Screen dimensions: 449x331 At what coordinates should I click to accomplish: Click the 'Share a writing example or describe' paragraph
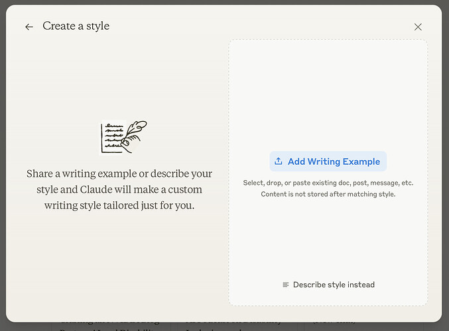(x=119, y=189)
